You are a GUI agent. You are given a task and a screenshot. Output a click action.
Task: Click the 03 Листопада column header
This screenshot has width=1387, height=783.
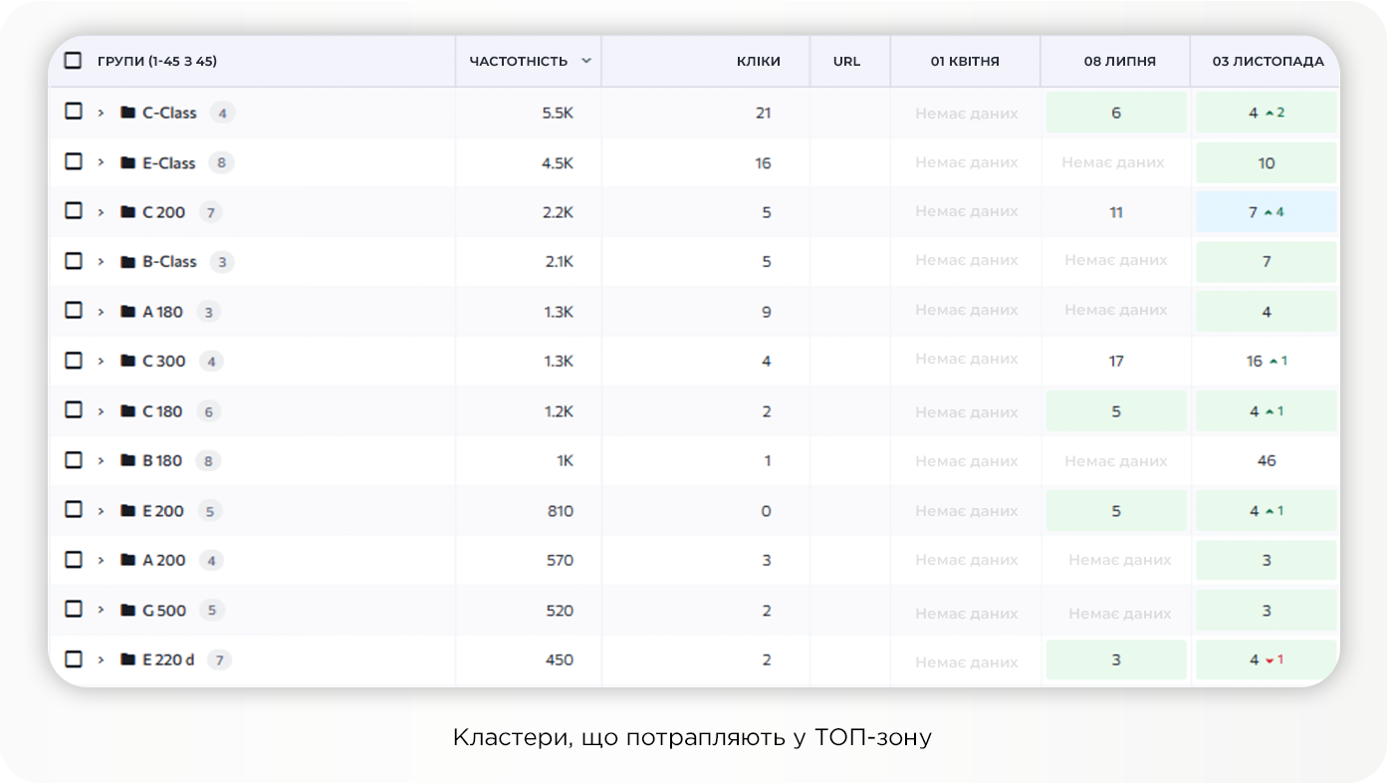1268,61
